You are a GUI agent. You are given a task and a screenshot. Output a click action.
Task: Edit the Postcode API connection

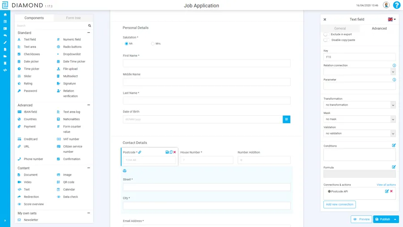coord(387,191)
